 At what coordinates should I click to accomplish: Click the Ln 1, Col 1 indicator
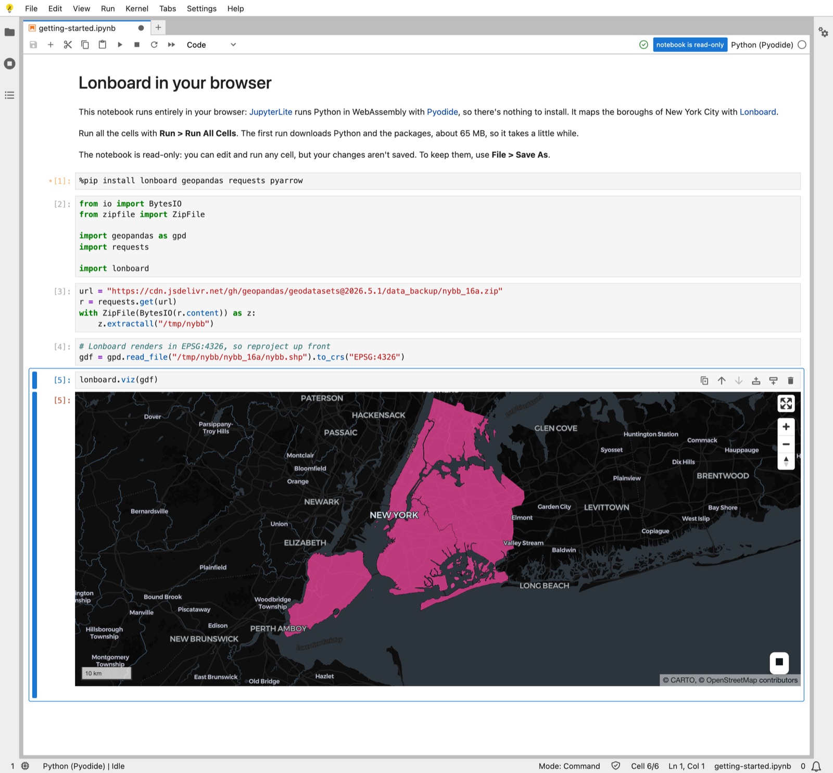click(686, 766)
